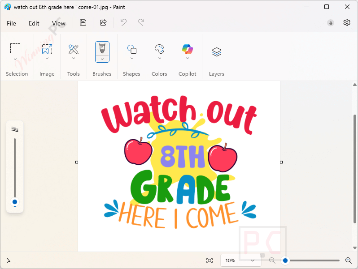Click the Layers label

pos(217,74)
